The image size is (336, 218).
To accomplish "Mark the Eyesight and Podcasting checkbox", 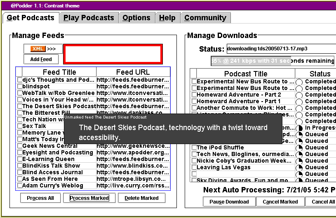I will pos(20,153).
